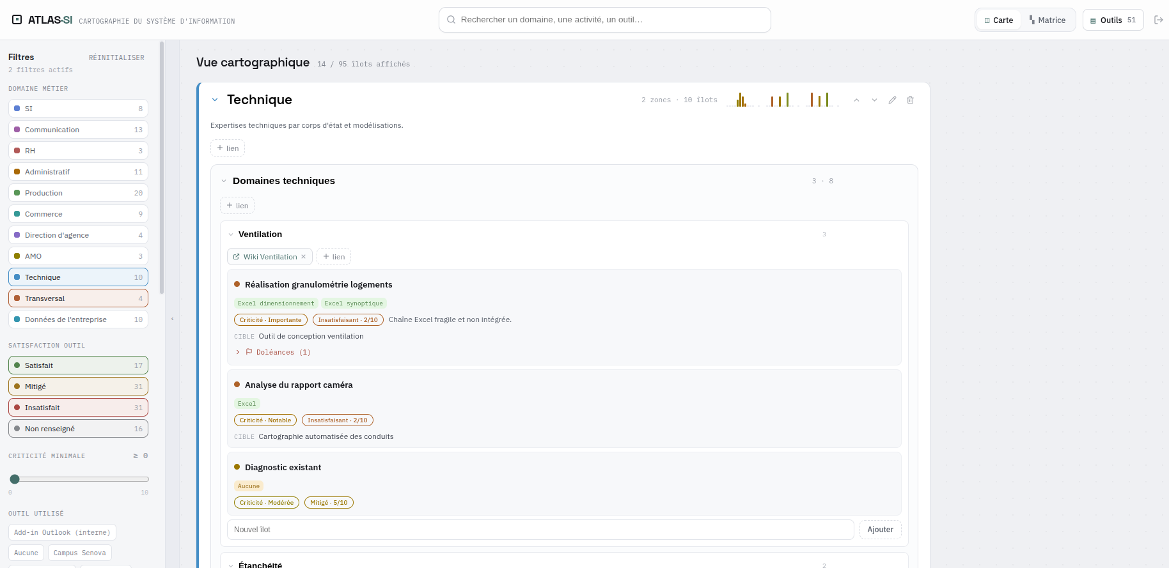Toggle the Insatisfait satisfaction filter
The image size is (1169, 568).
78,408
